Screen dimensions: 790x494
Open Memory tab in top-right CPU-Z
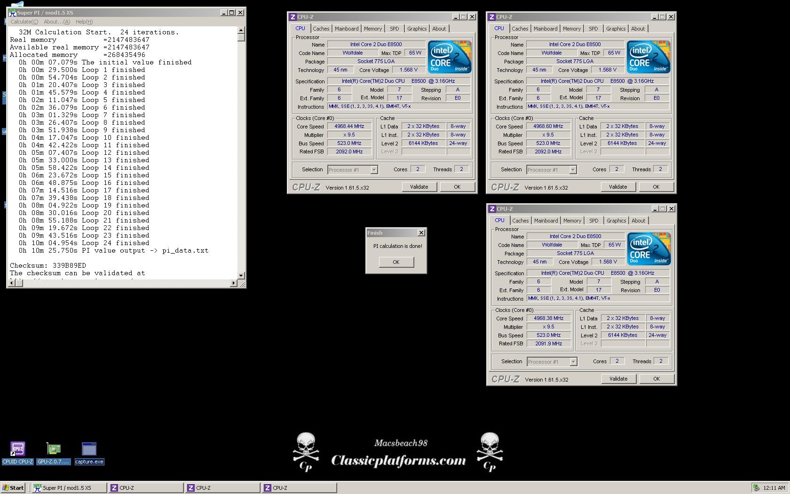click(x=572, y=29)
